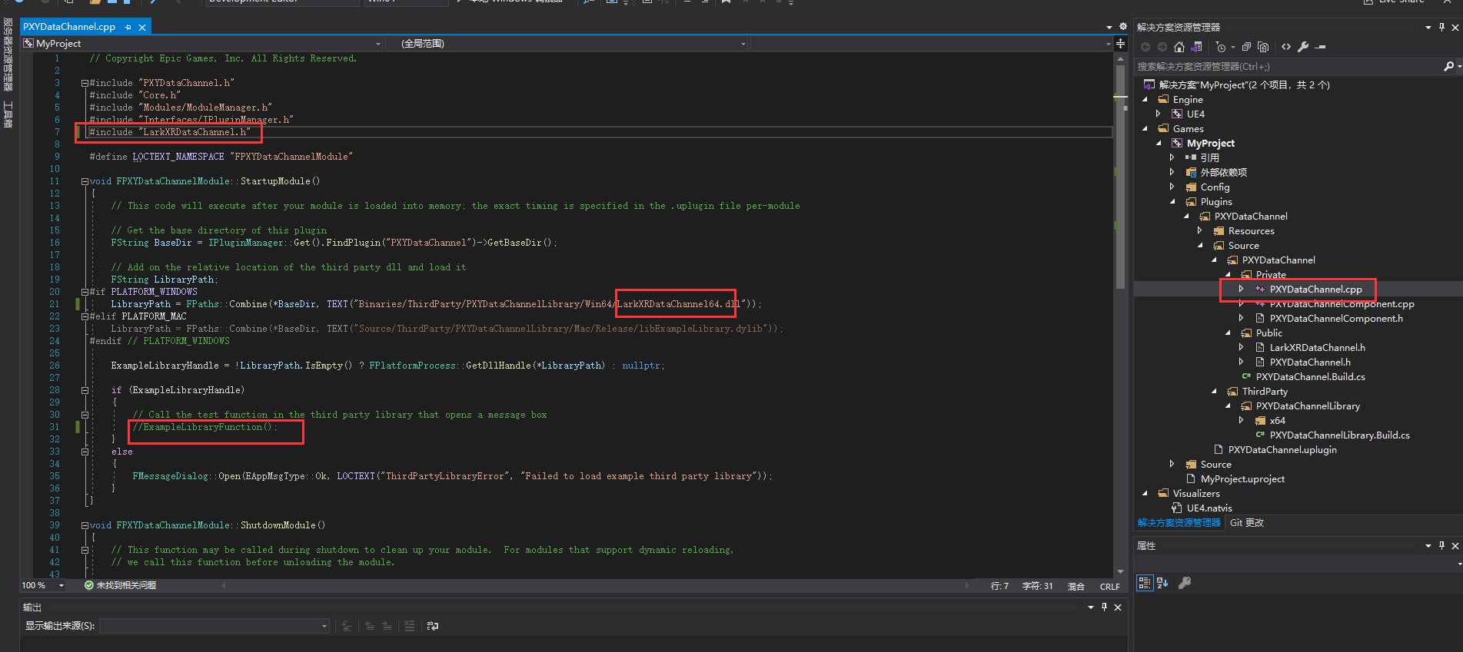Screen dimensions: 1463x652
Task: Switch to the Git 更改 tab
Action: 1246,523
